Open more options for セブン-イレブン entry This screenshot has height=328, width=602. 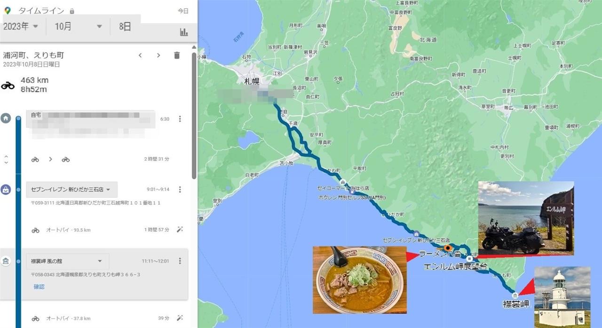(x=180, y=189)
